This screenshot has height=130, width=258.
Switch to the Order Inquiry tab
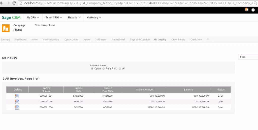point(178,39)
